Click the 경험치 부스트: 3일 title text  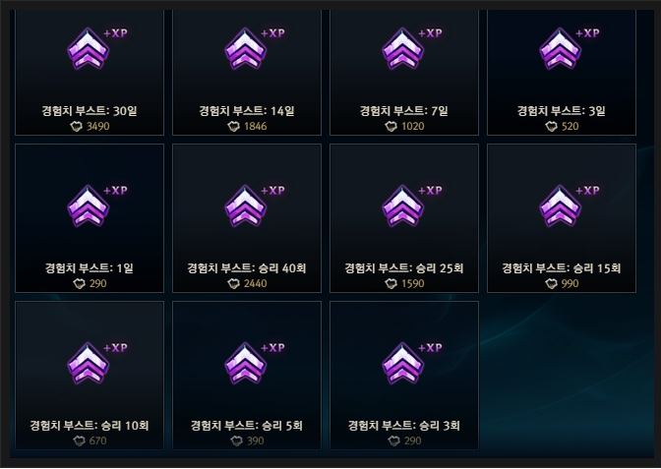point(561,111)
